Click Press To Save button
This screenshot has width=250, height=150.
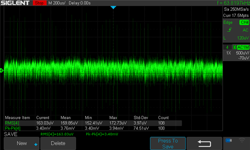(x=168, y=144)
